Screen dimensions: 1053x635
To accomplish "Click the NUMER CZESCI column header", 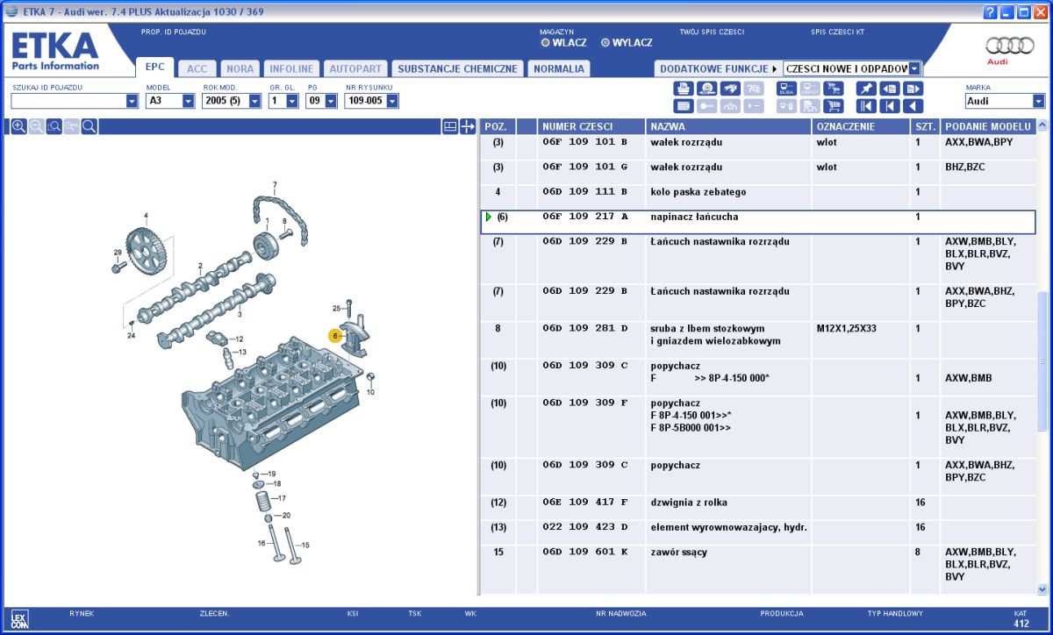I will click(x=591, y=127).
